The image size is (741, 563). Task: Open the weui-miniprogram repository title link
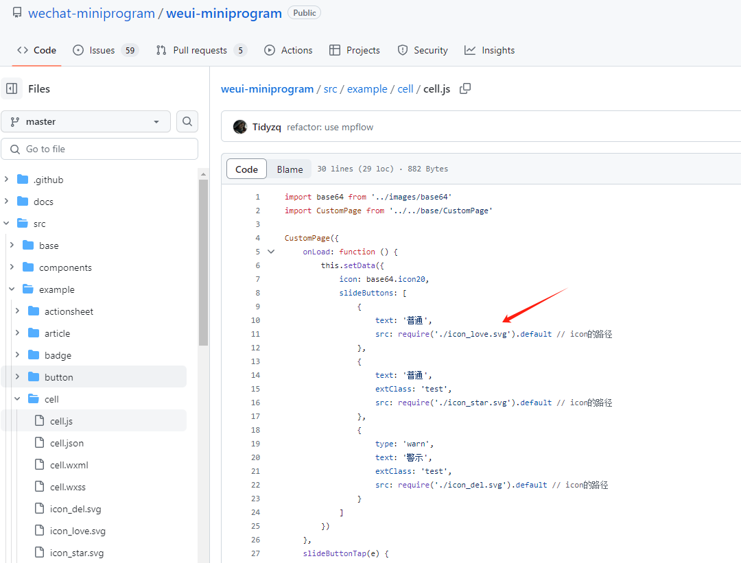[224, 13]
